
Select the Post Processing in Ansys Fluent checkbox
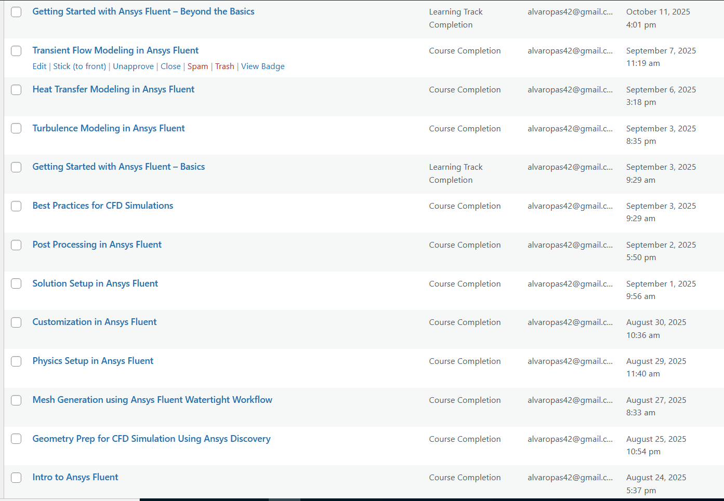[x=16, y=245]
